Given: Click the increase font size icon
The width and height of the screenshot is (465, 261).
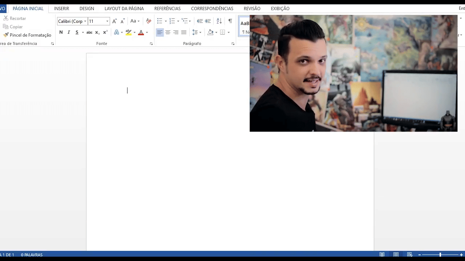Looking at the screenshot, I should point(115,21).
